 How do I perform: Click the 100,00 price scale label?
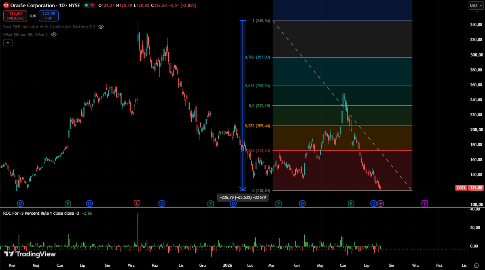click(x=477, y=204)
